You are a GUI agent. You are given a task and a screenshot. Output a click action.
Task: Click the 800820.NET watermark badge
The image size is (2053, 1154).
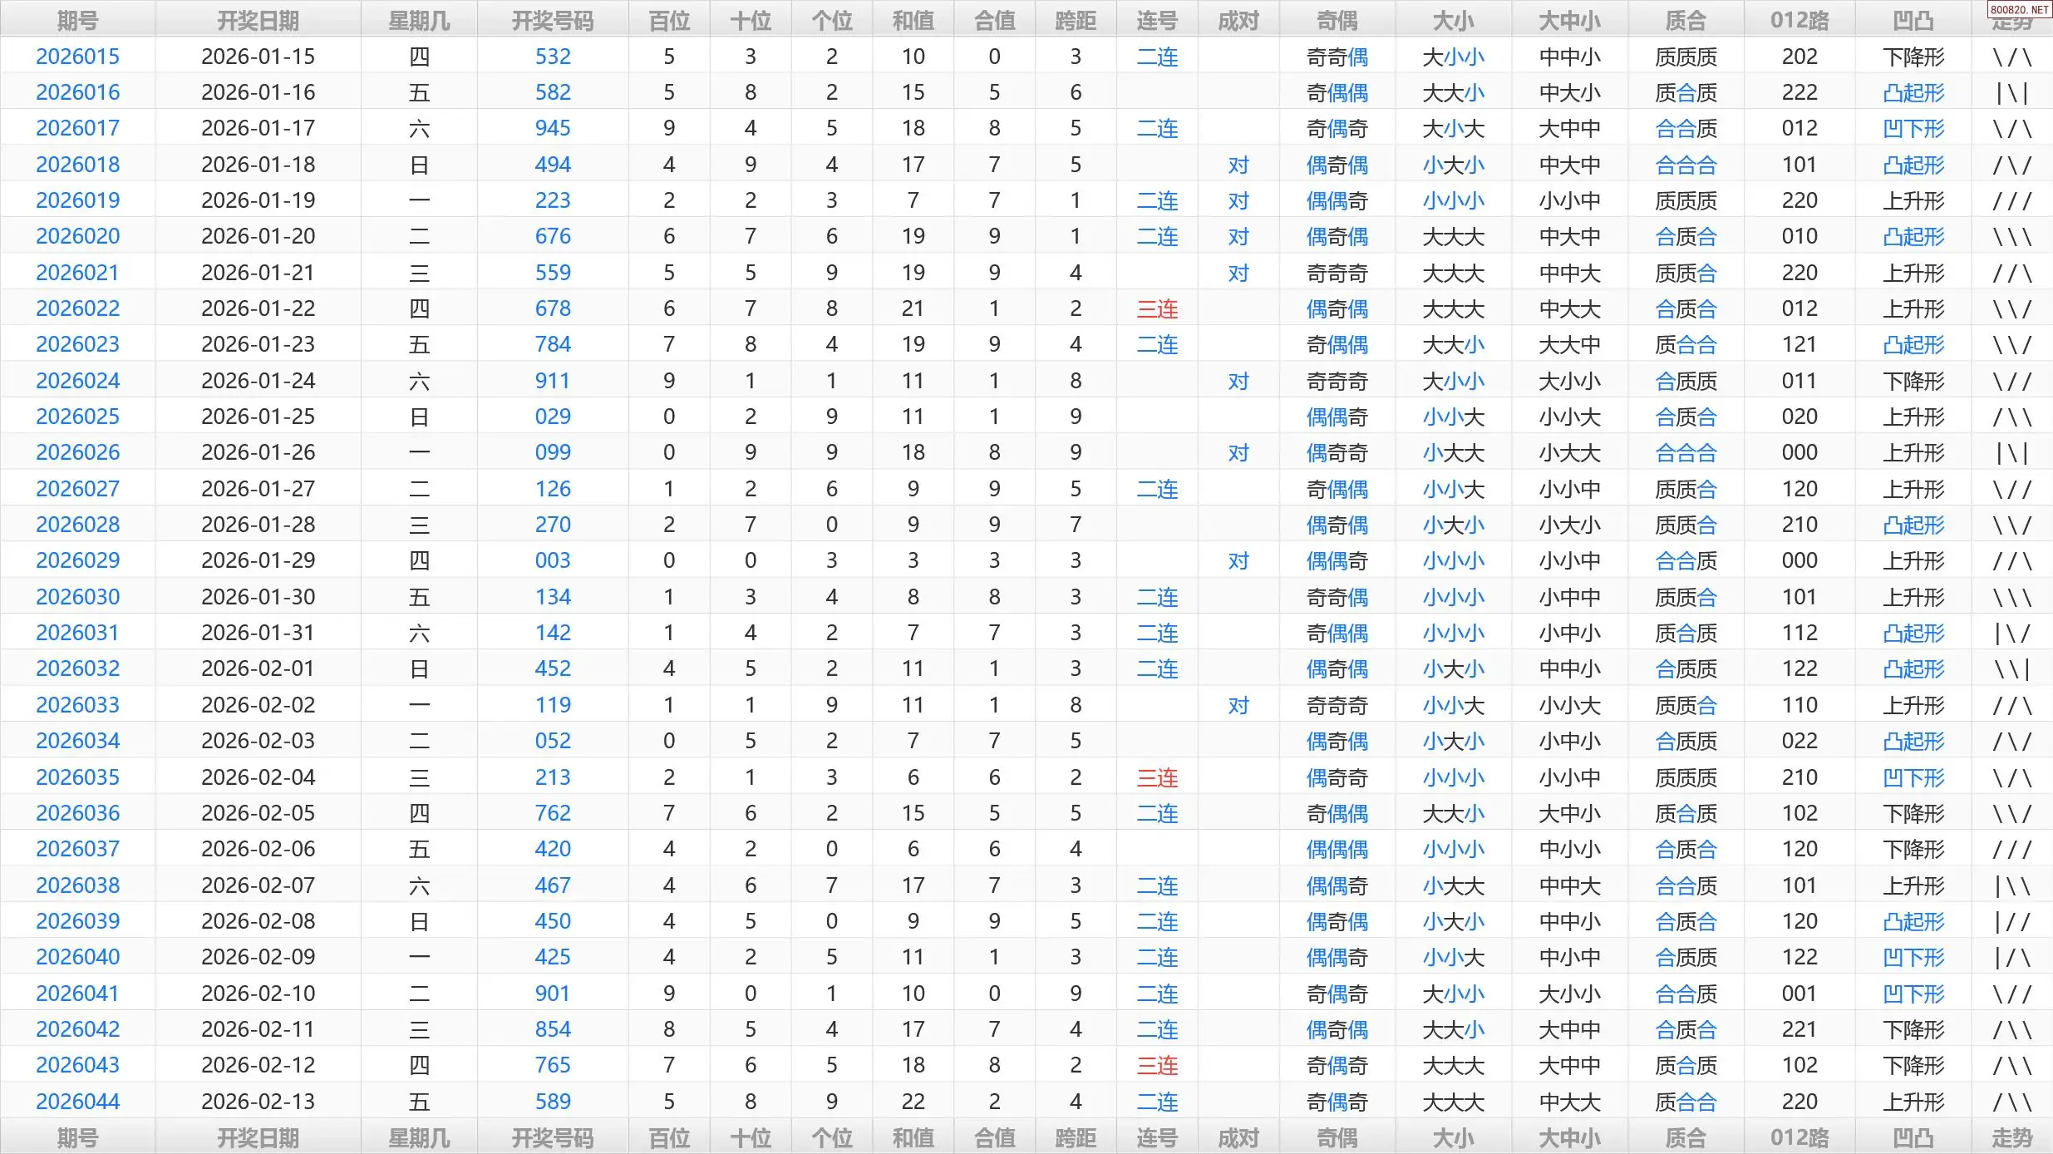point(2019,10)
